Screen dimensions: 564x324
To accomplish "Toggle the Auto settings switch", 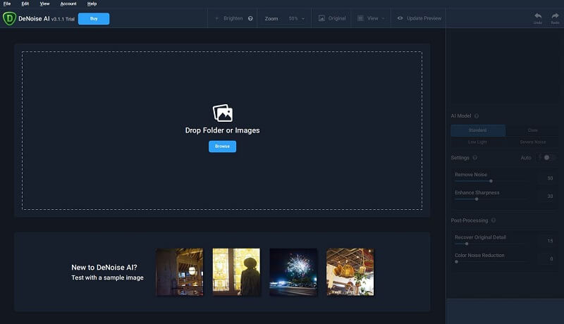I will 546,157.
